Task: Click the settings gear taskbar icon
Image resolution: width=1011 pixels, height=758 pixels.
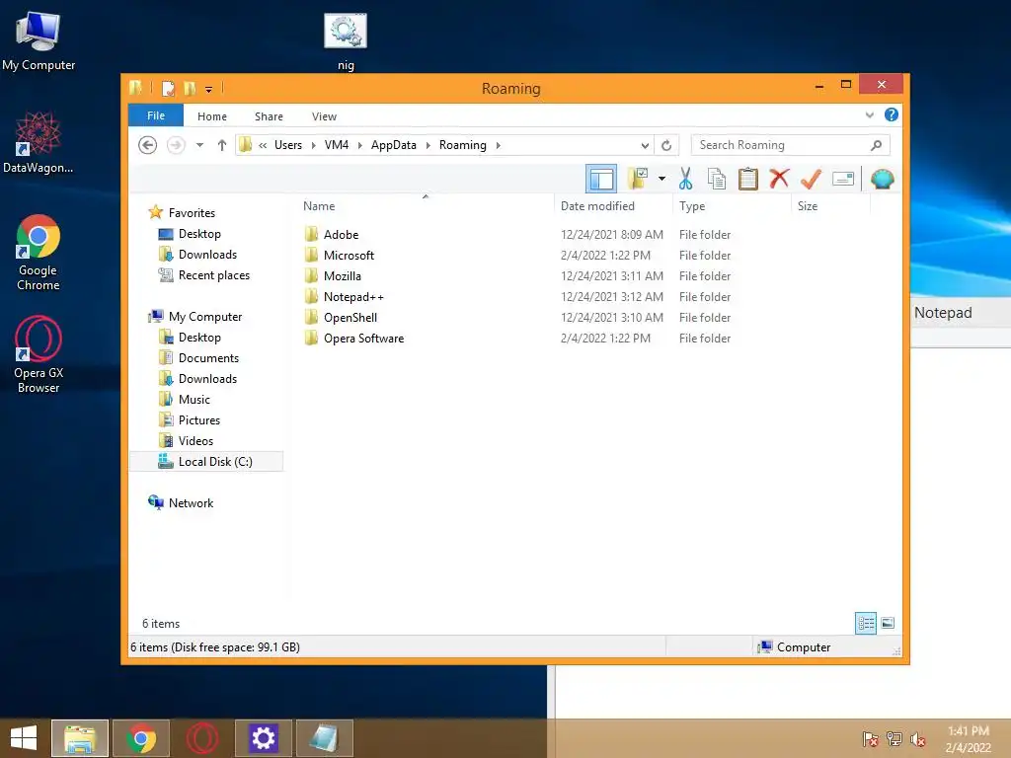Action: 263,738
